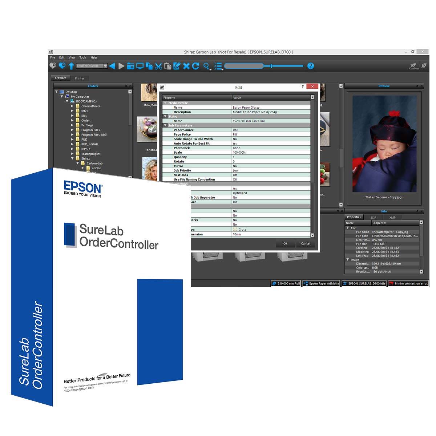Viewport: 436px width, 436px height.
Task: Click the Edit dialog vertical scrollbar
Action: (312, 167)
